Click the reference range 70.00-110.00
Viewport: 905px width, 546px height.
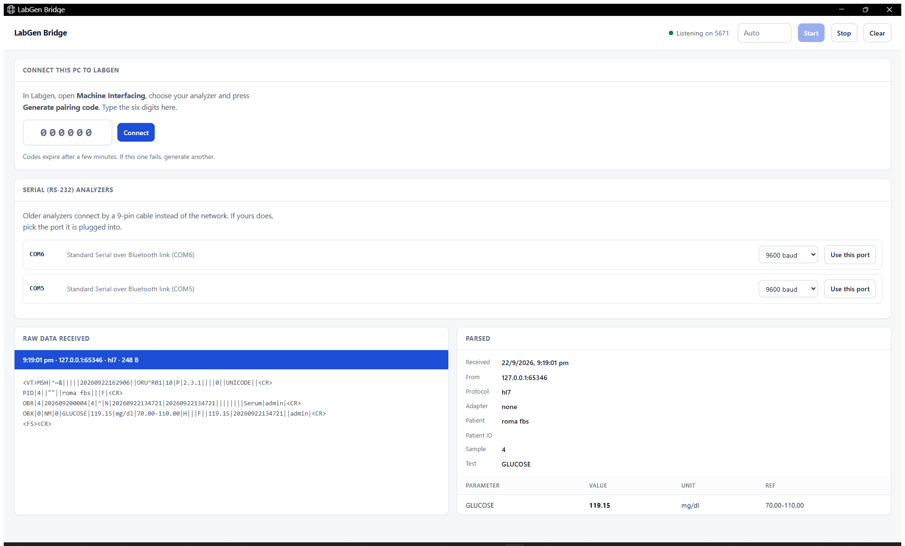(784, 505)
